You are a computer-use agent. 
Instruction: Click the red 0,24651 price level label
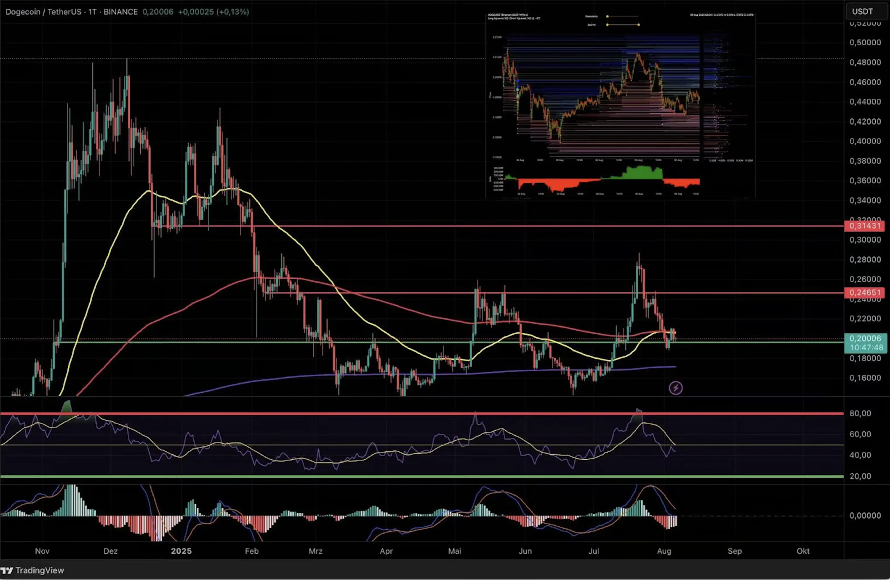click(864, 293)
